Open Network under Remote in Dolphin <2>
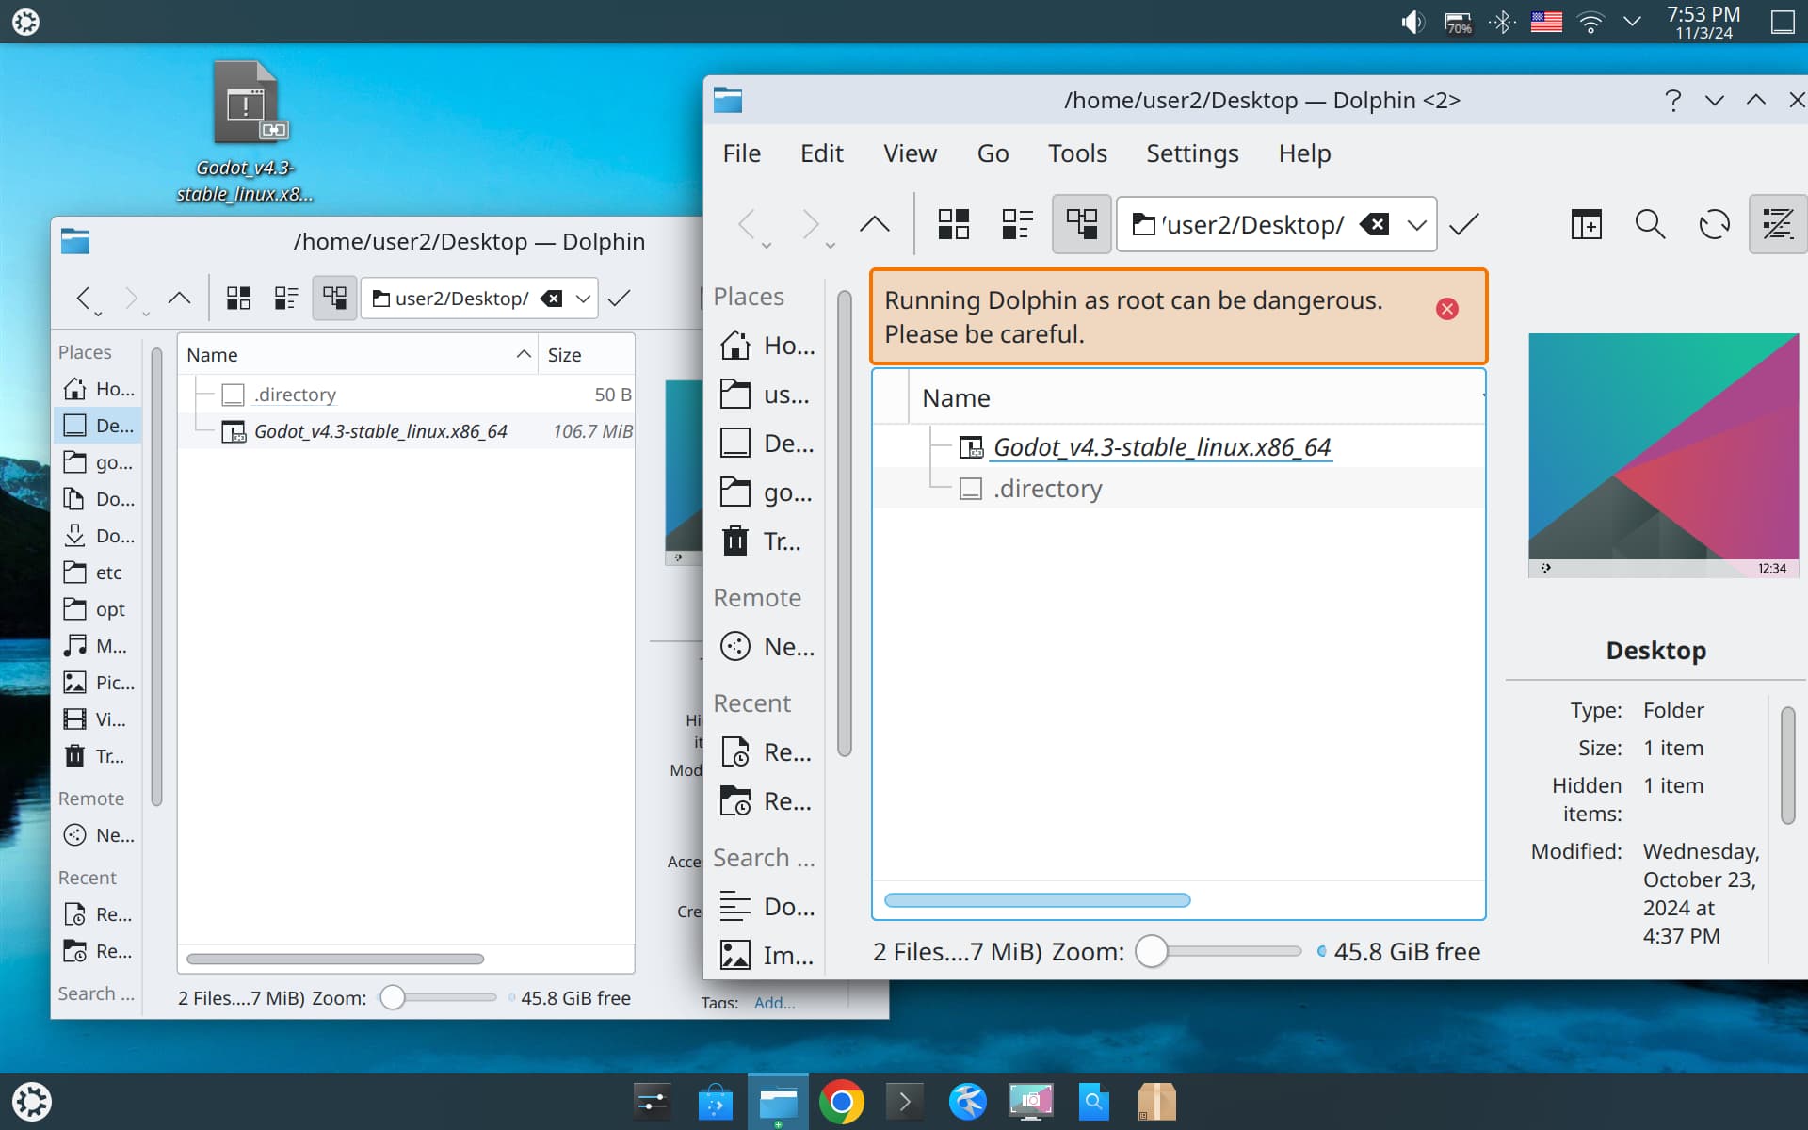The image size is (1808, 1130). click(x=767, y=647)
